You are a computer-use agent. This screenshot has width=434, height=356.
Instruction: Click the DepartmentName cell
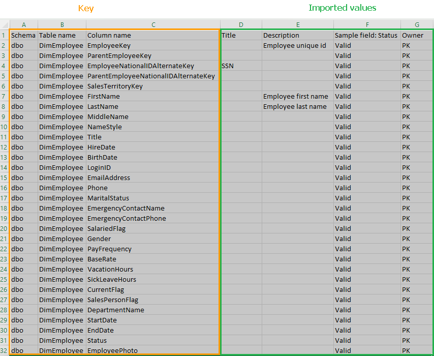[116, 310]
